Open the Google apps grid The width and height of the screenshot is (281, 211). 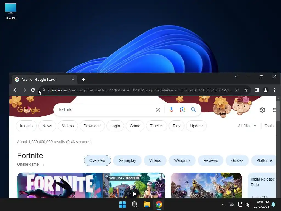[x=274, y=110]
